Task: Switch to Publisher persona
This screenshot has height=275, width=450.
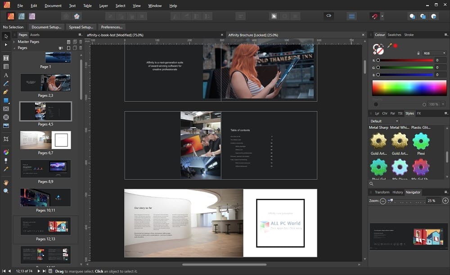Action: (x=11, y=16)
